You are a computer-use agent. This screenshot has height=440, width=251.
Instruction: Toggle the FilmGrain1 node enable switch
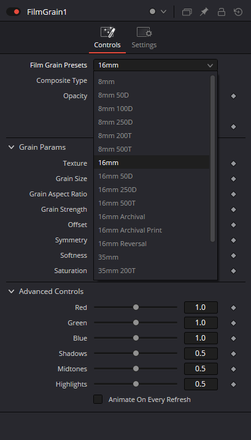pyautogui.click(x=14, y=12)
